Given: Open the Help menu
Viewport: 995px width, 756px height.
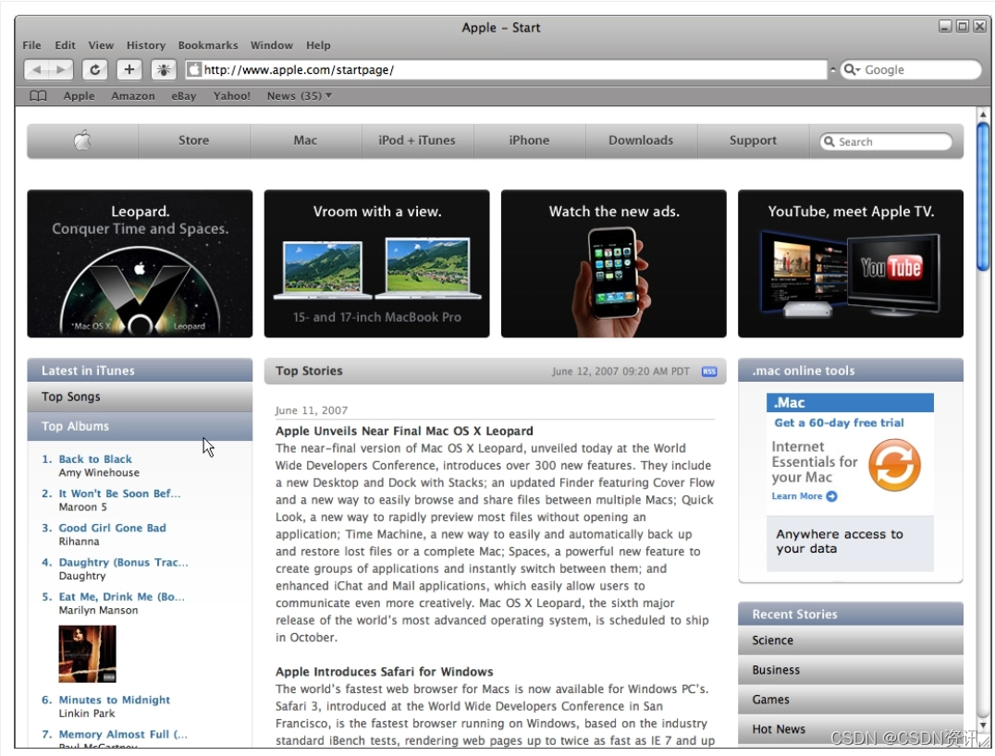Looking at the screenshot, I should [318, 45].
